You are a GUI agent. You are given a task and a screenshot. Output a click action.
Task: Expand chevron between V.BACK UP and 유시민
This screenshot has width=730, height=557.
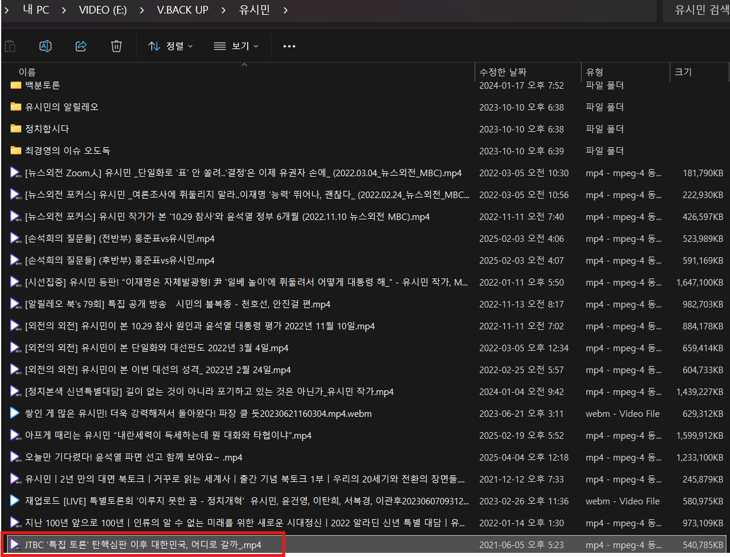(223, 10)
